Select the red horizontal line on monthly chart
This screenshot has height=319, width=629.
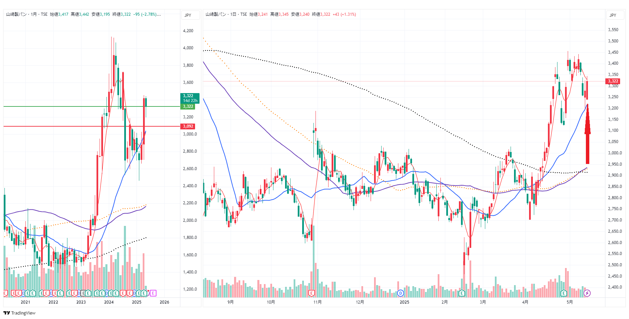pyautogui.click(x=92, y=126)
